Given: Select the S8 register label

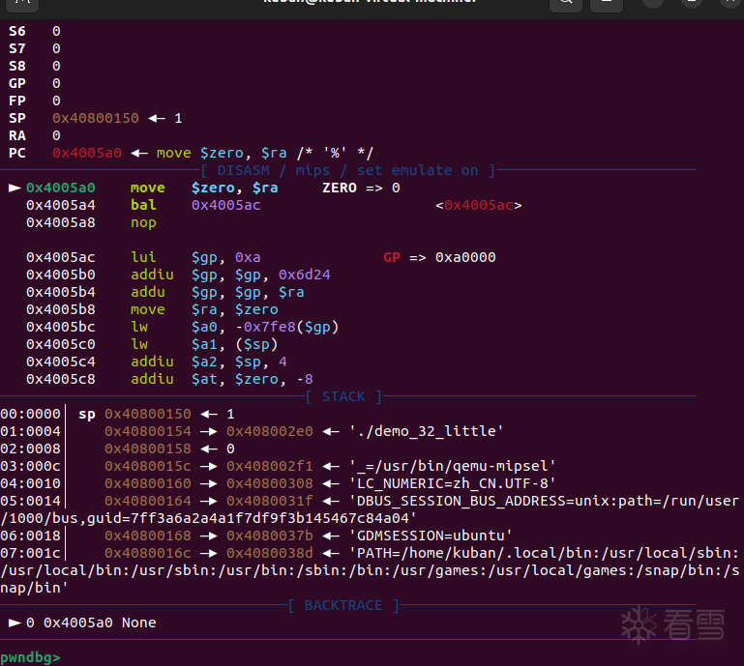Looking at the screenshot, I should point(17,66).
